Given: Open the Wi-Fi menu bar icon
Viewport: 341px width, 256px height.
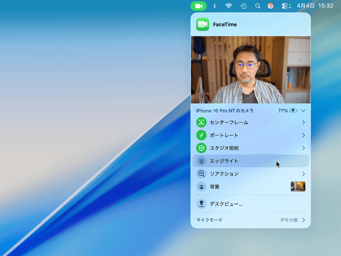Looking at the screenshot, I should pyautogui.click(x=228, y=6).
